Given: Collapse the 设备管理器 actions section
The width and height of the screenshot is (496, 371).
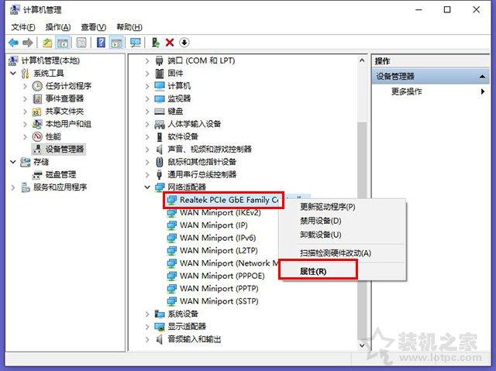Looking at the screenshot, I should [x=482, y=76].
